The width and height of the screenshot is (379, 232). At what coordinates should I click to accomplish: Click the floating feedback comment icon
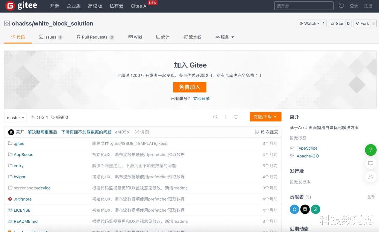tap(371, 163)
